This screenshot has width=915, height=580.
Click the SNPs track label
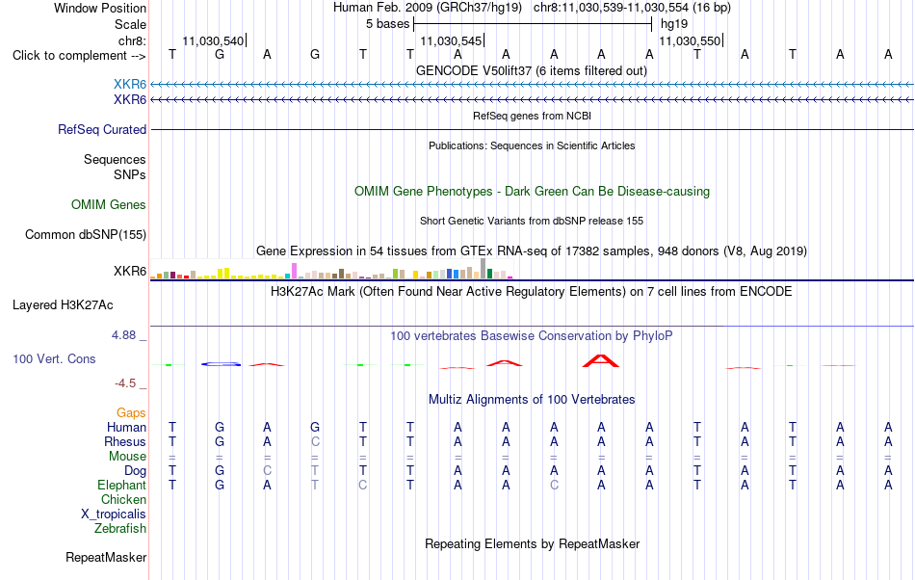[x=130, y=174]
